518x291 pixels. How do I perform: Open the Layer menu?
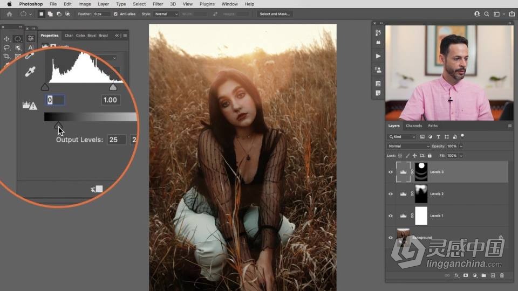coord(103,4)
